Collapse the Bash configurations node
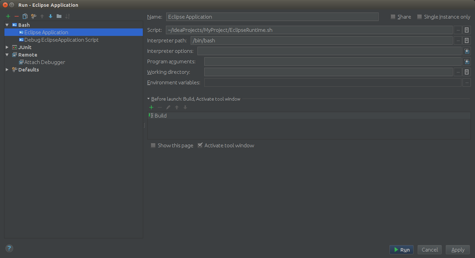This screenshot has height=258, width=475. coord(7,25)
